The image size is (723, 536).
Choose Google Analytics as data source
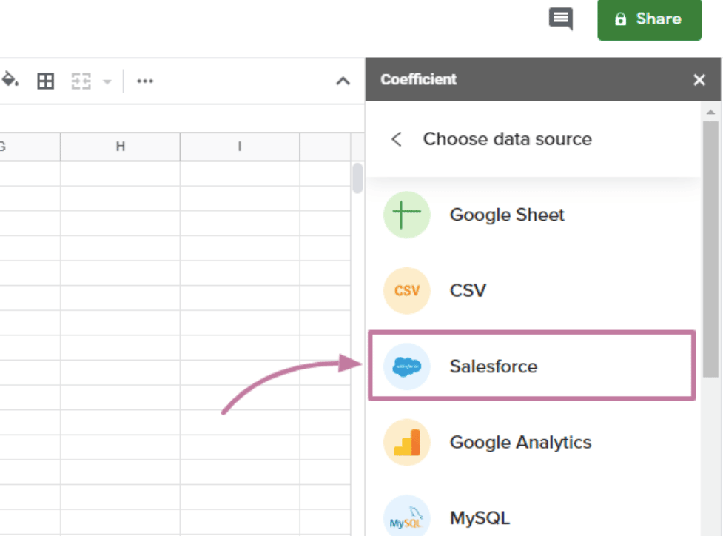pos(532,443)
